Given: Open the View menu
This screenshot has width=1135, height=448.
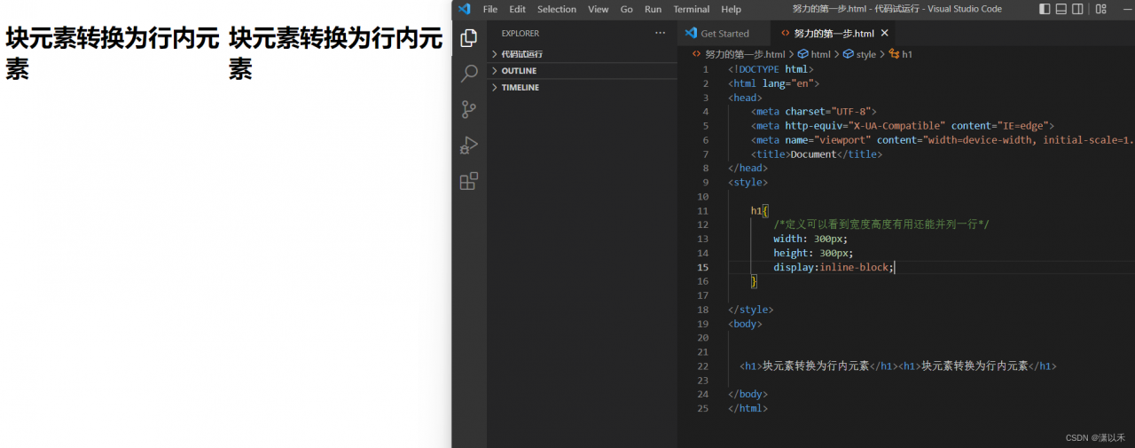Looking at the screenshot, I should point(599,9).
